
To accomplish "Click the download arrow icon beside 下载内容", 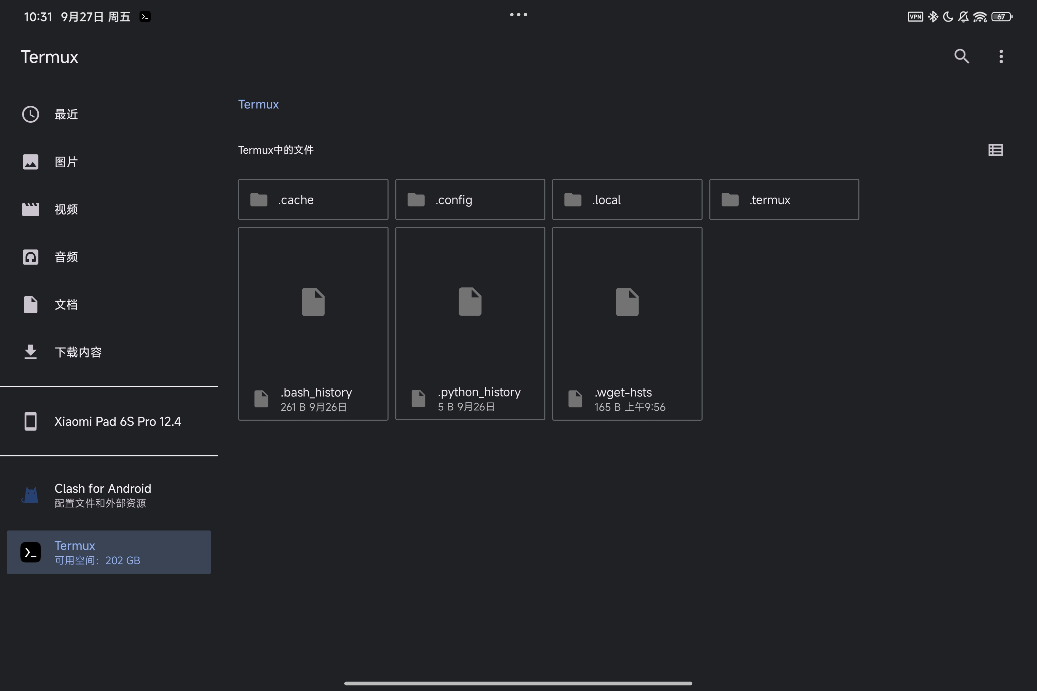I will click(30, 352).
